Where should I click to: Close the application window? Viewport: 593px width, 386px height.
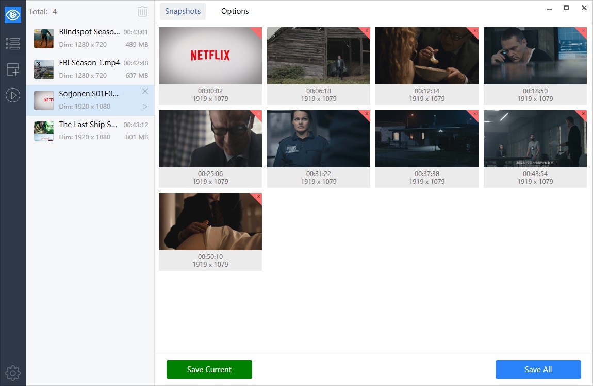click(584, 8)
